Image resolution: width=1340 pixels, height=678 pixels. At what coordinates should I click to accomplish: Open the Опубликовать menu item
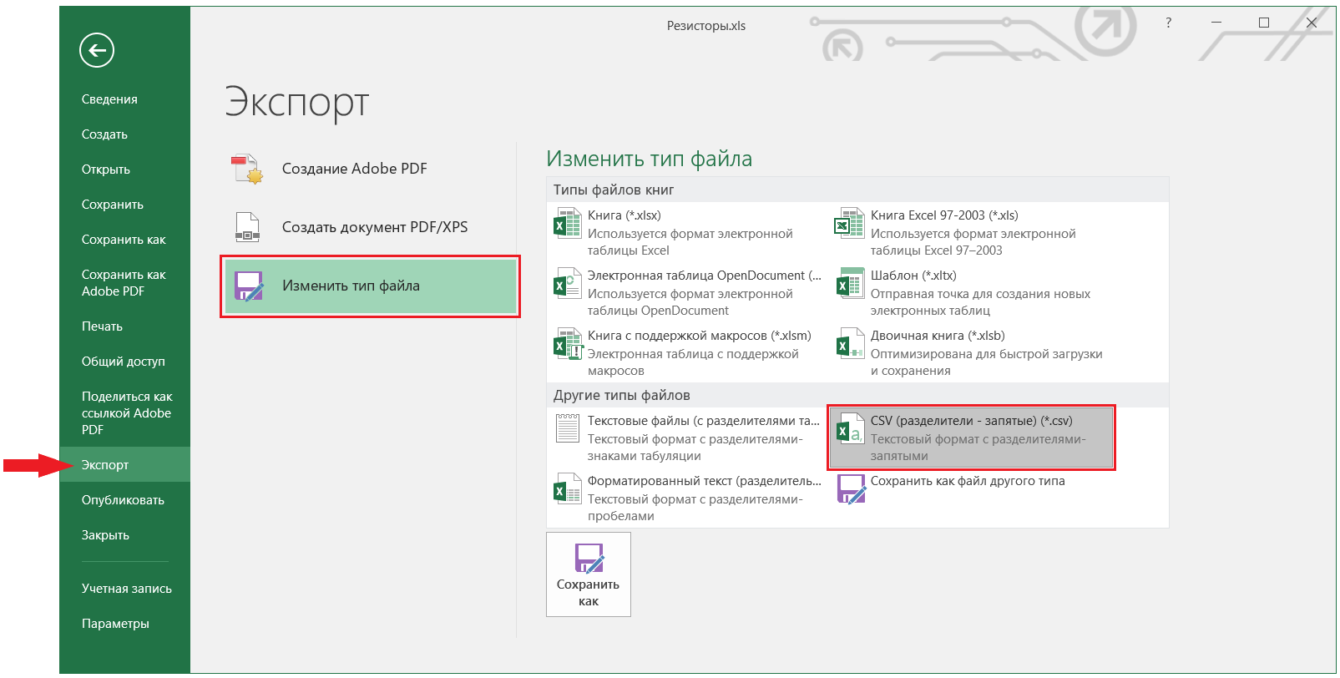tap(124, 500)
